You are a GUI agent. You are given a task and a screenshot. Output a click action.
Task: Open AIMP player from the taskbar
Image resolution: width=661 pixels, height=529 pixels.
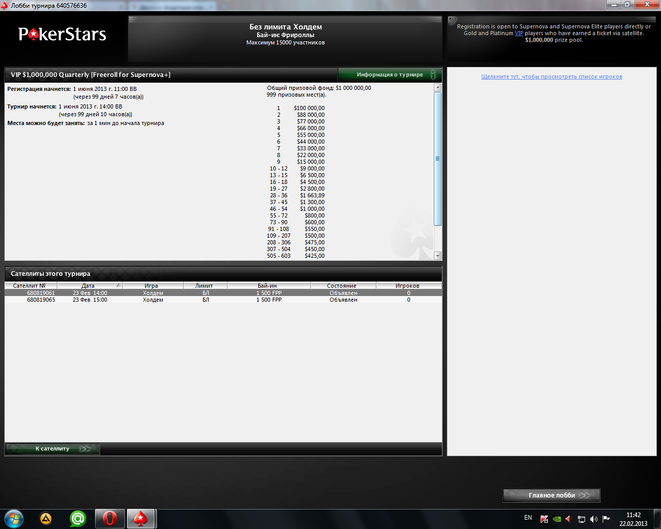pos(46,519)
